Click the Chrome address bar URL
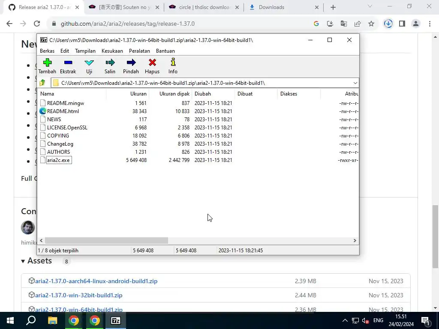The image size is (439, 329). tap(128, 24)
